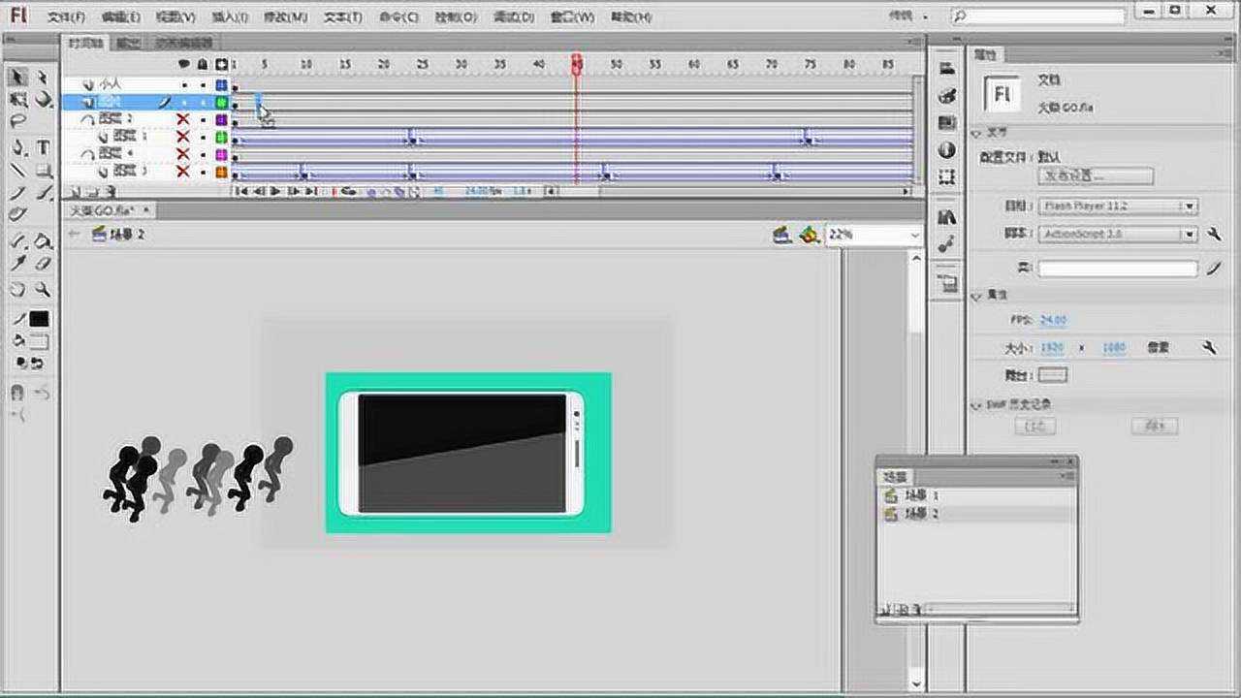Select the Pen tool
The height and width of the screenshot is (698, 1241).
point(17,148)
